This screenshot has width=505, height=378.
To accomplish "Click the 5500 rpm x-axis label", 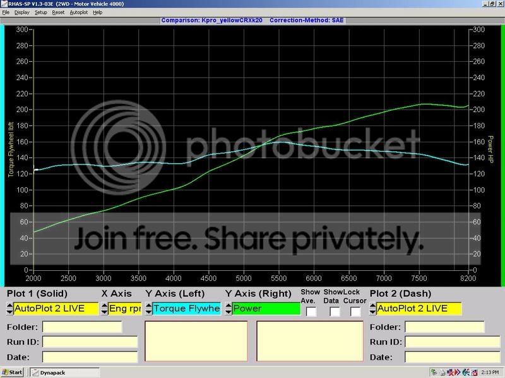I will pyautogui.click(x=278, y=278).
